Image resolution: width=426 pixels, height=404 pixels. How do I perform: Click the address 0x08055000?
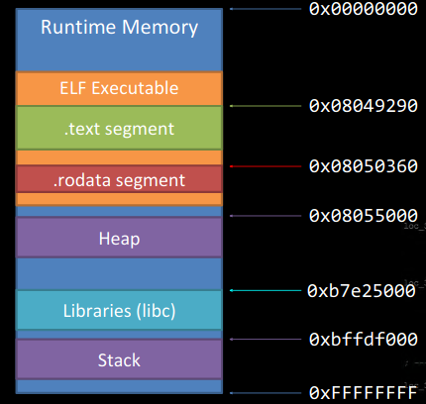tap(364, 216)
